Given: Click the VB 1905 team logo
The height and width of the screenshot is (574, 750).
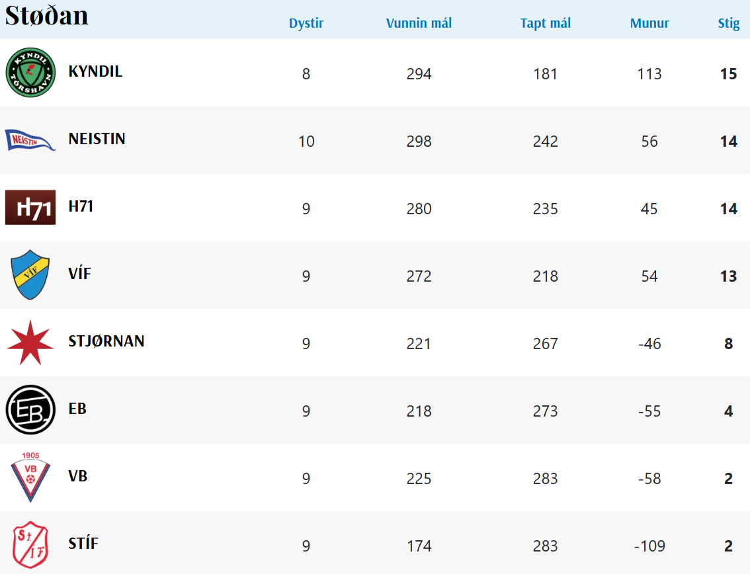Looking at the screenshot, I should (x=30, y=477).
